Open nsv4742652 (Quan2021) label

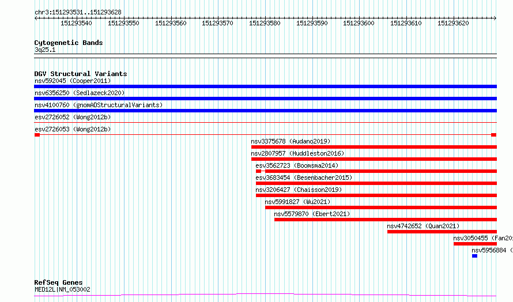point(423,226)
